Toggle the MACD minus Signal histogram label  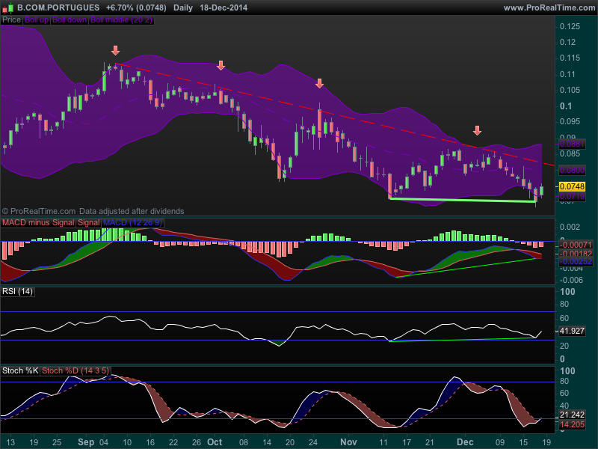point(38,223)
